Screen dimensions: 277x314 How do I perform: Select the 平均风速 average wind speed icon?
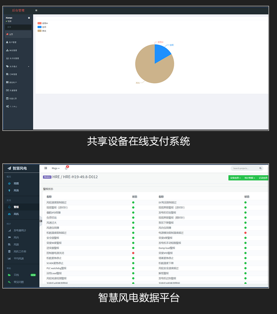[x=9, y=258]
